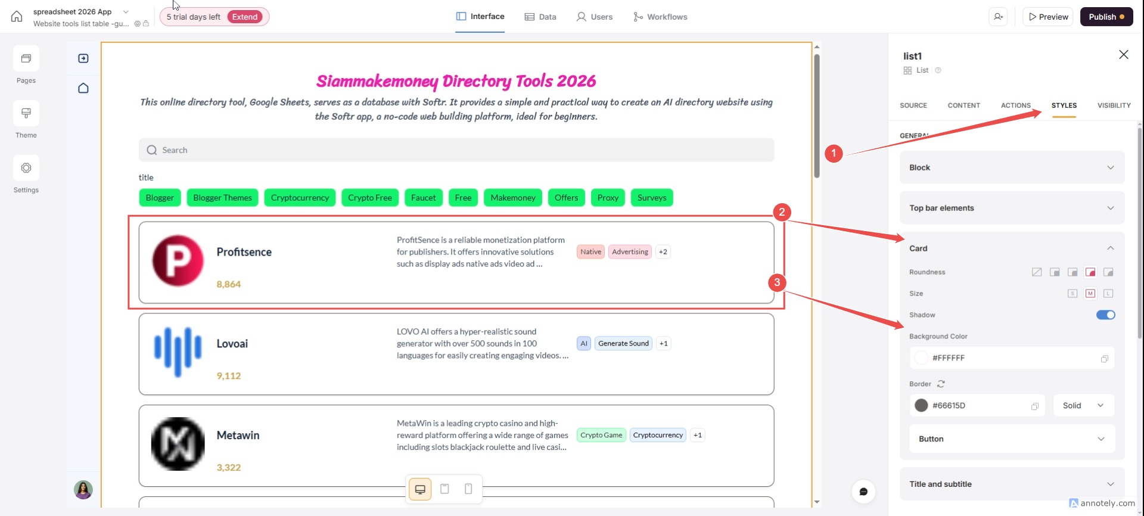Toggle the card Shadow switch
This screenshot has height=516, width=1144.
(x=1105, y=315)
